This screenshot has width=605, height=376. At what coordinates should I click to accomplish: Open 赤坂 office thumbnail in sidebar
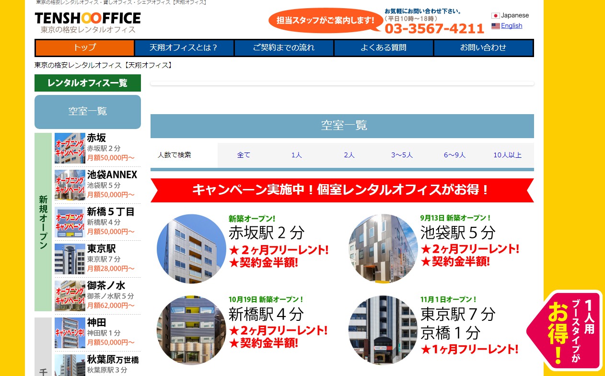70,148
